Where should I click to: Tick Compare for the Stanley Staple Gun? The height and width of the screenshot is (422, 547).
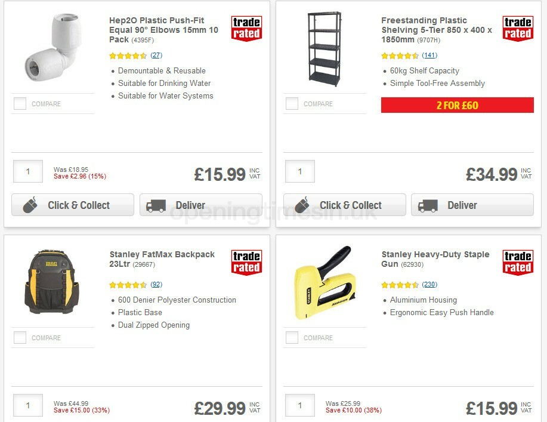(292, 337)
